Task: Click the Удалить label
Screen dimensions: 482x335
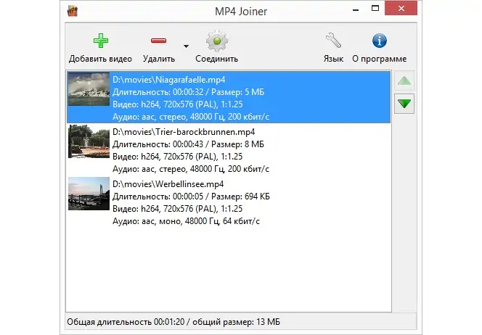Action: point(159,59)
